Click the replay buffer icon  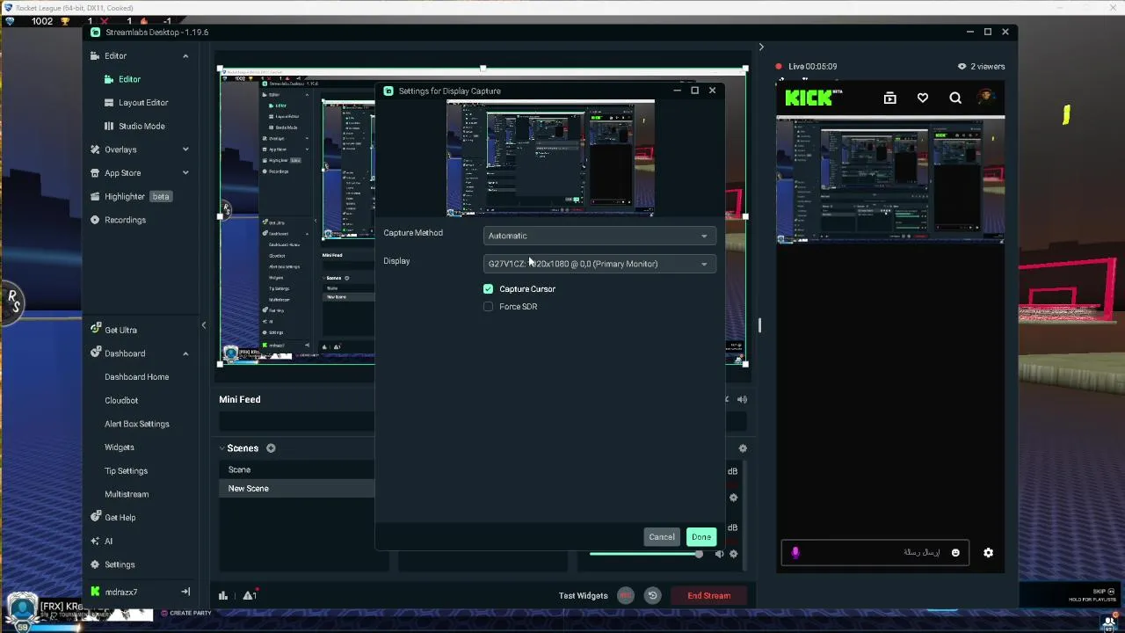[652, 595]
